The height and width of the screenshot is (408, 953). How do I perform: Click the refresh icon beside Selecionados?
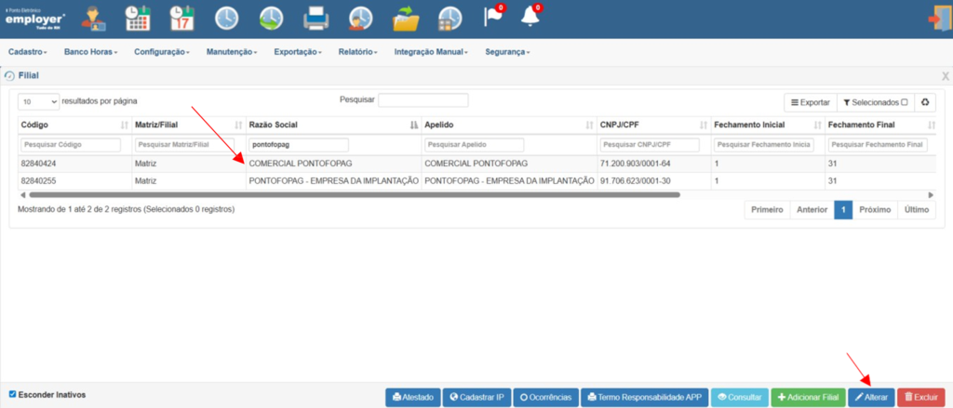pyautogui.click(x=925, y=102)
